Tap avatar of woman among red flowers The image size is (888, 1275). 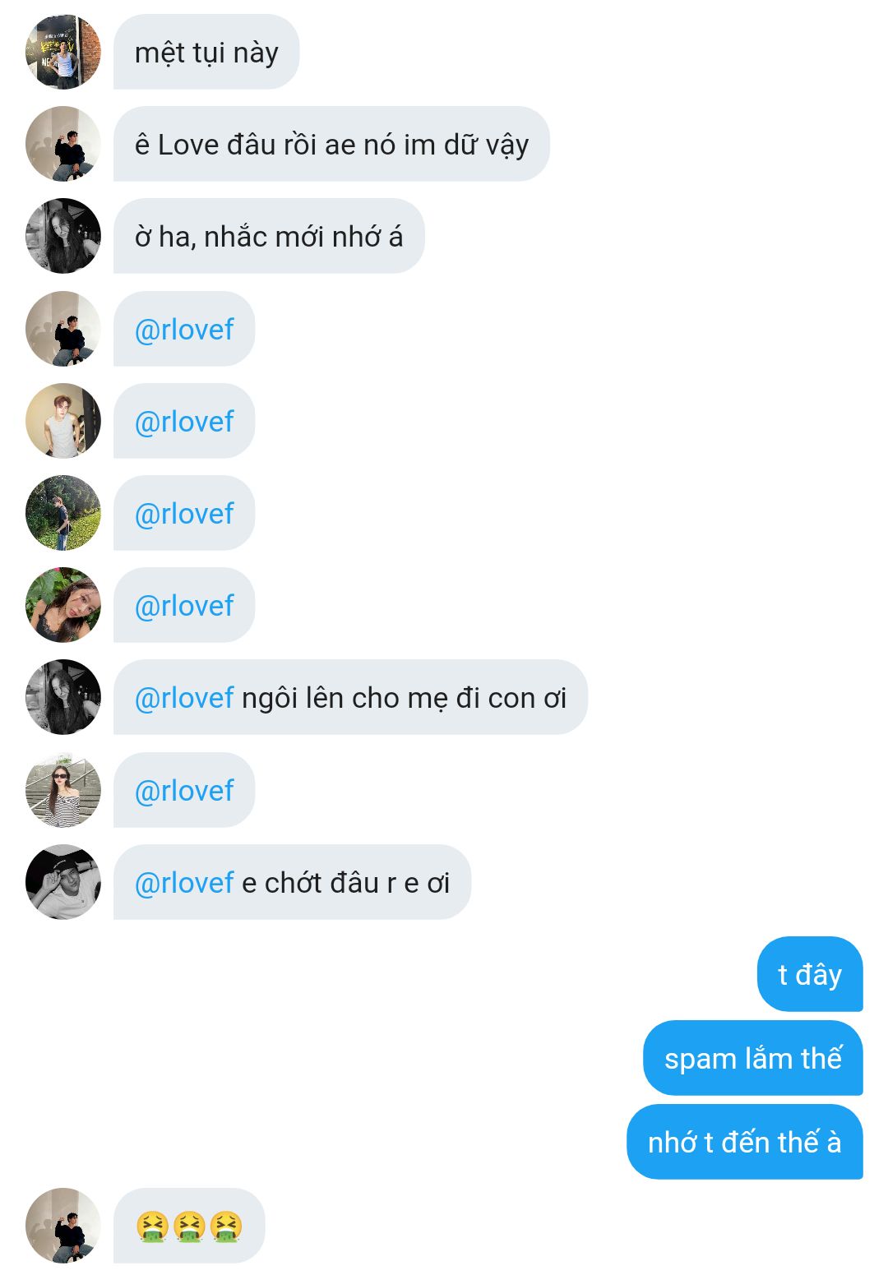point(63,605)
